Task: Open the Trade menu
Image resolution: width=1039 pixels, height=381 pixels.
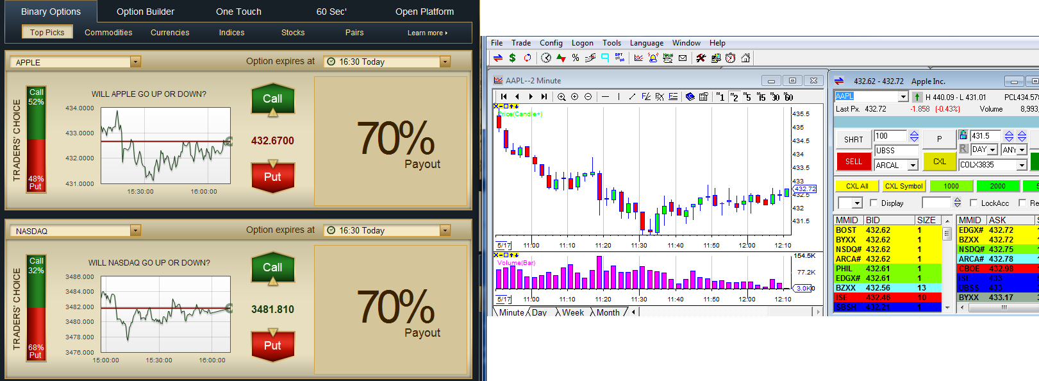Action: (x=520, y=43)
